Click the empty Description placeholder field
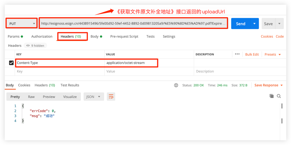The width and height of the screenshot is (291, 145). [240, 71]
